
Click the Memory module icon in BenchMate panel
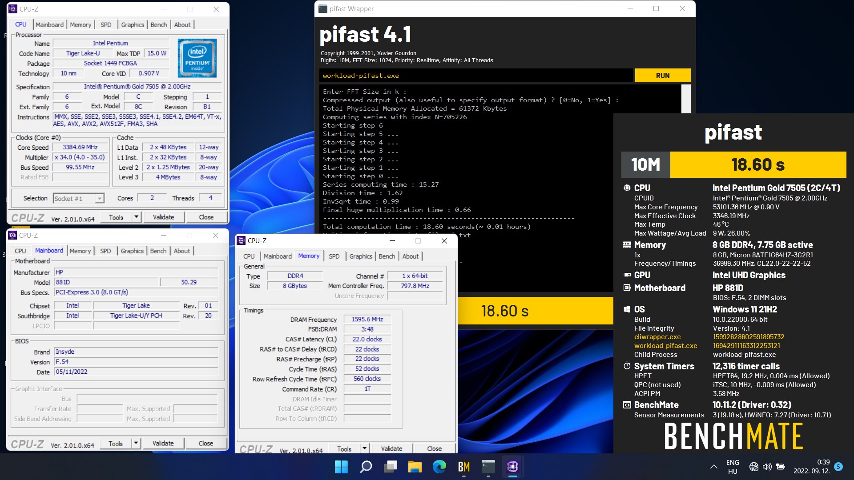click(627, 245)
